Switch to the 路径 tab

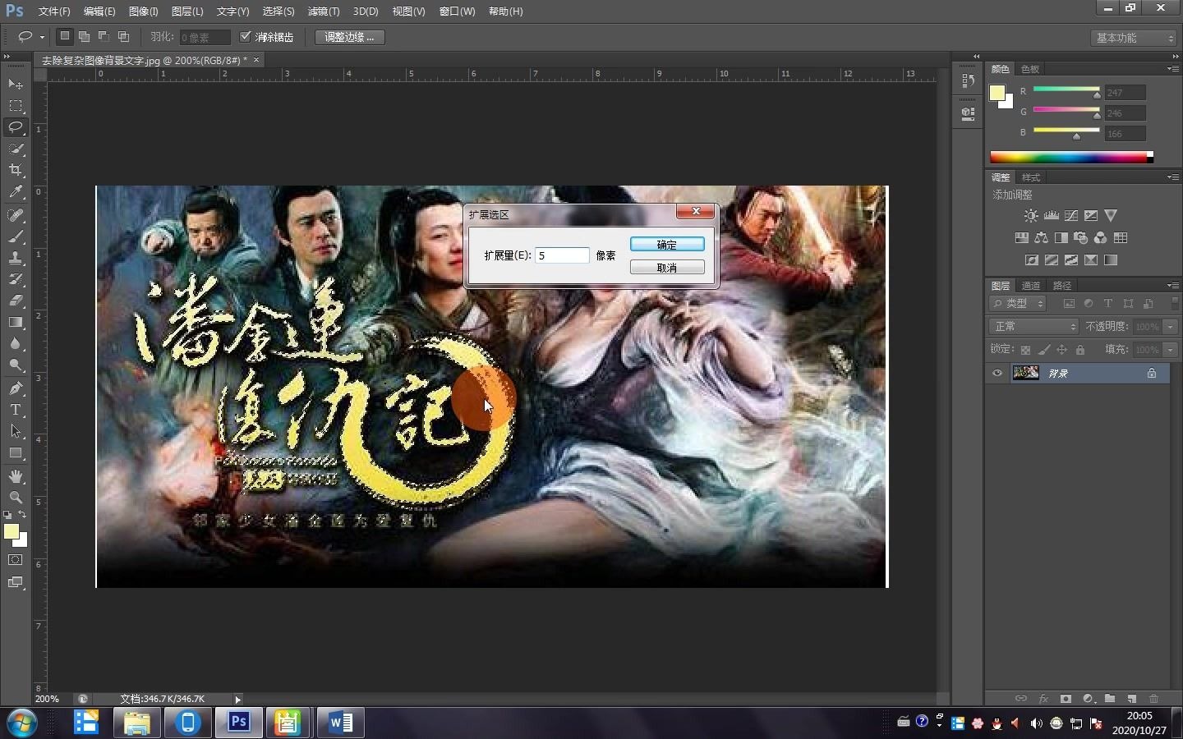coord(1062,286)
